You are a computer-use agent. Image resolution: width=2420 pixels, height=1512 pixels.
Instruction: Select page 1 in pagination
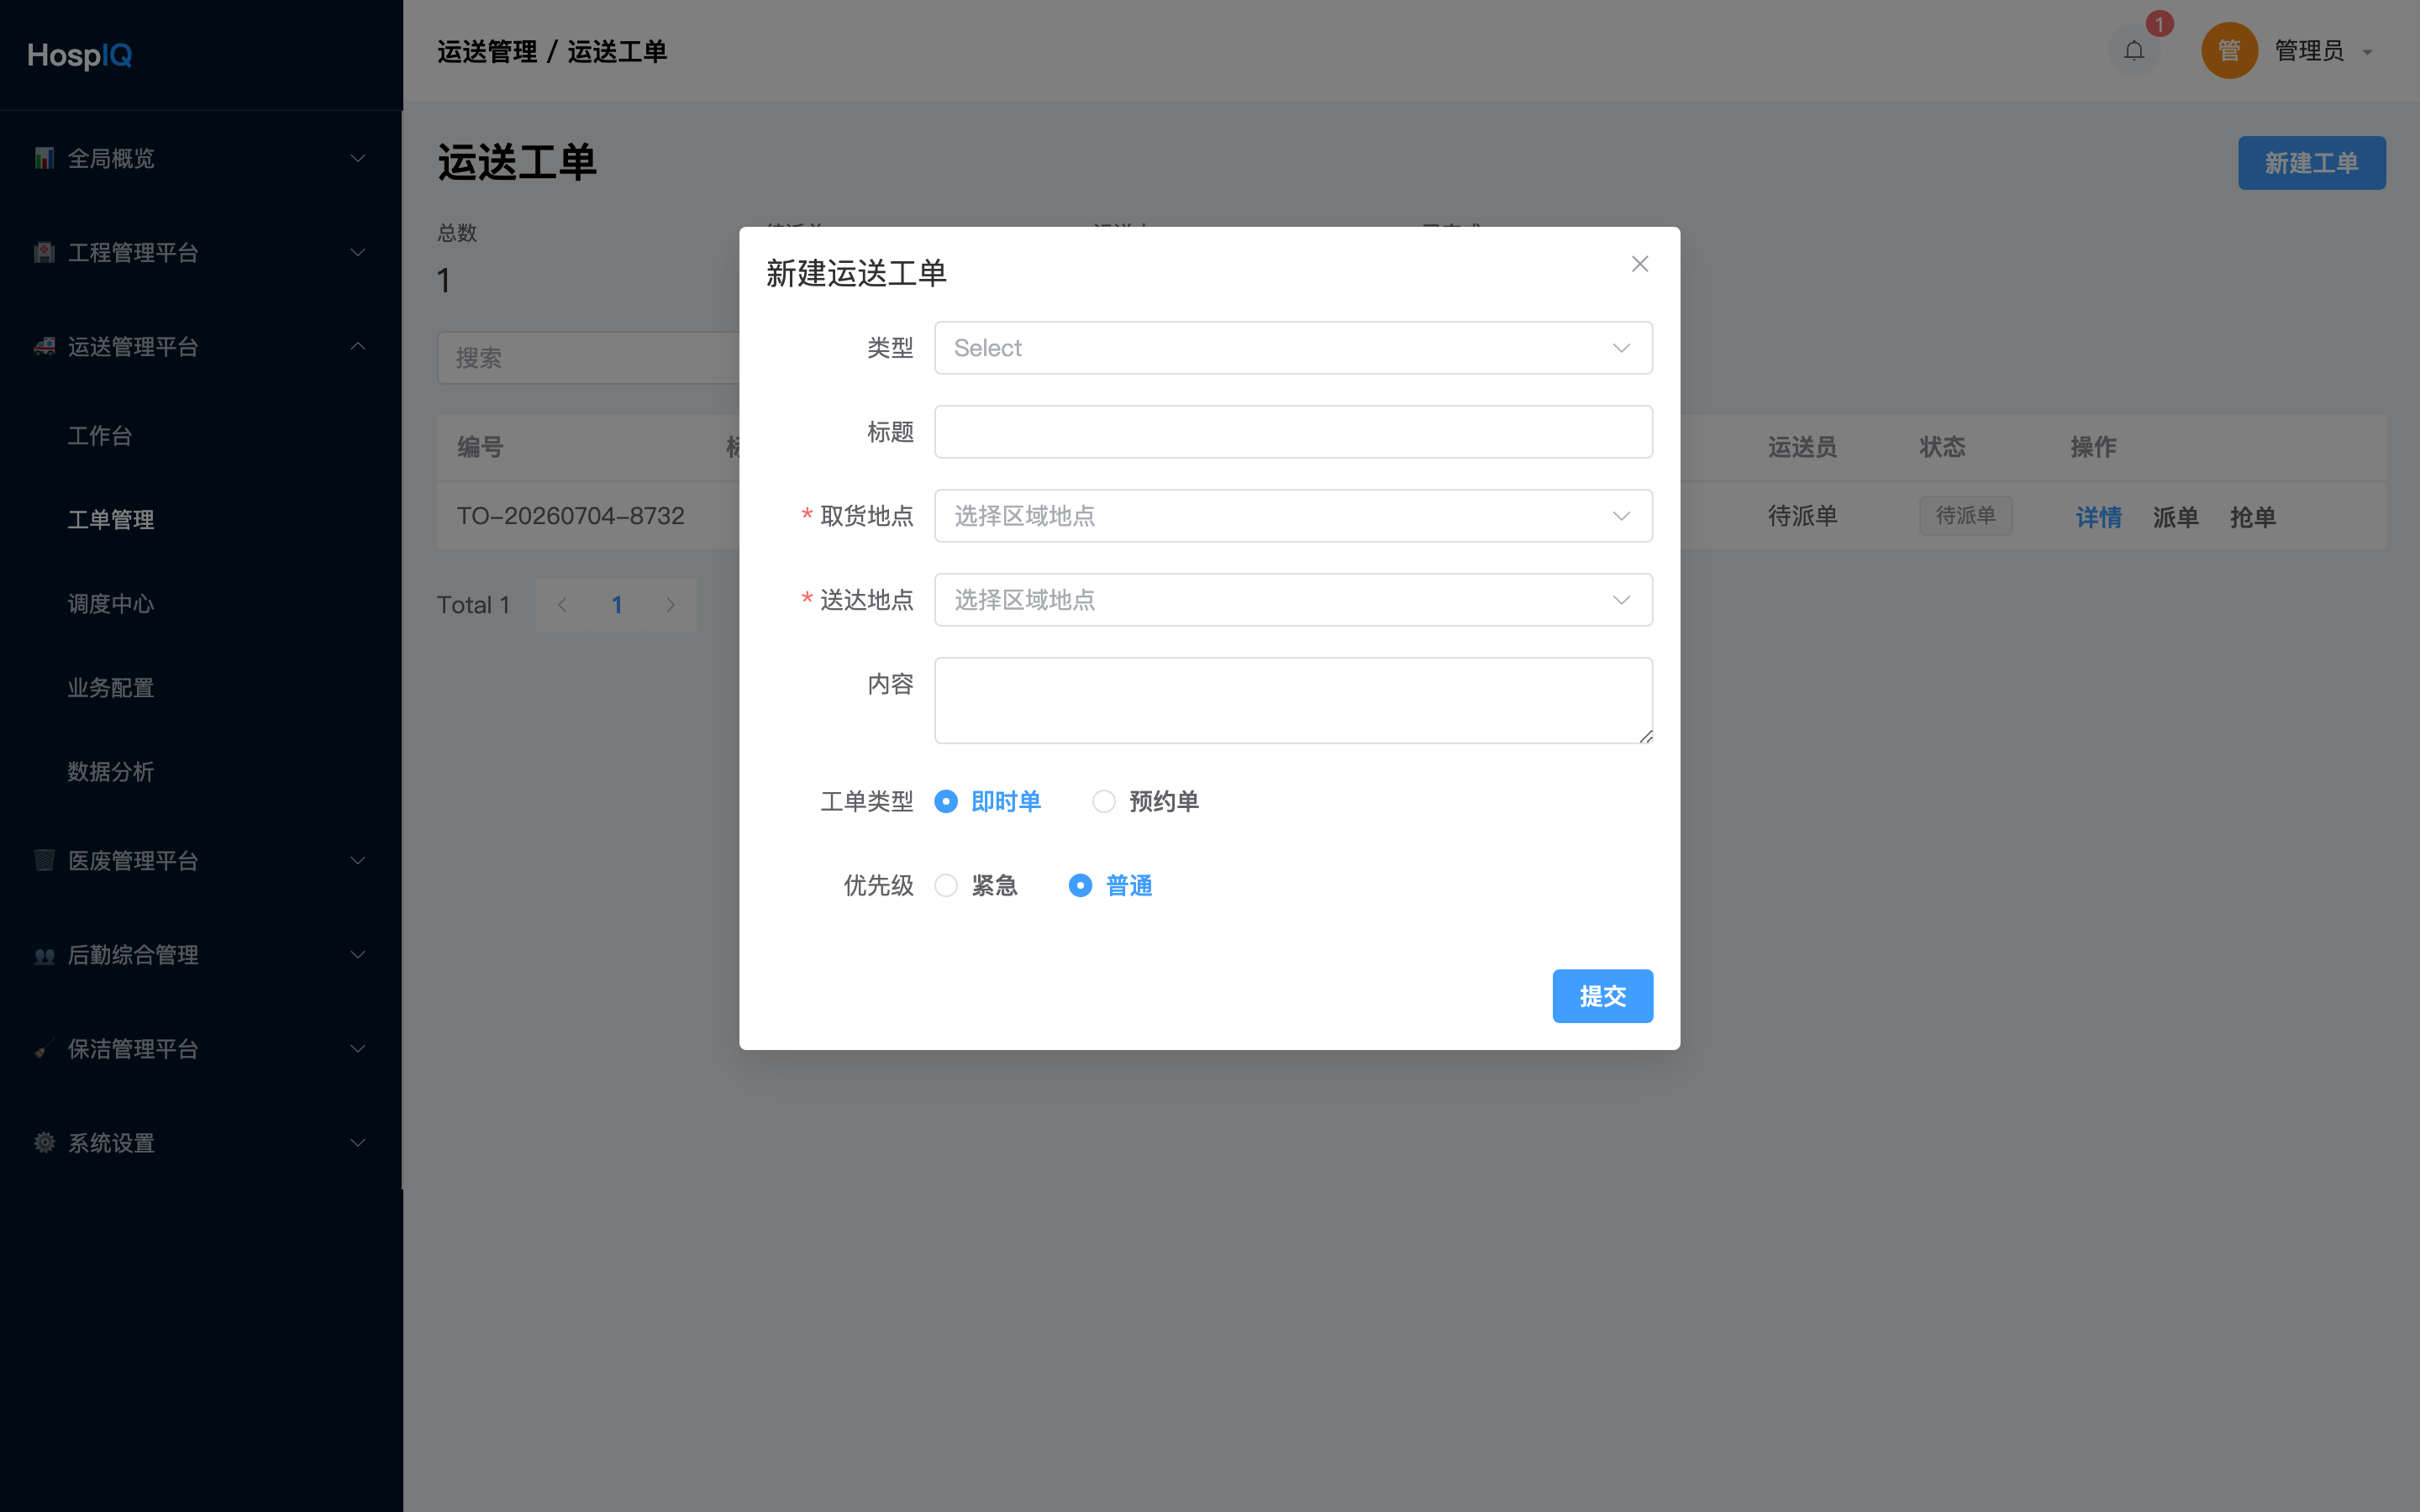tap(617, 605)
